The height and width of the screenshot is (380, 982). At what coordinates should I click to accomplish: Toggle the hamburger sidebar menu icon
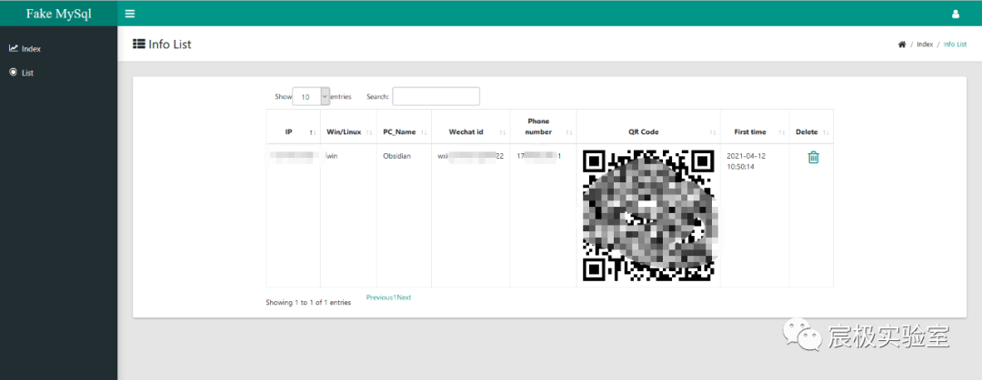(x=130, y=14)
